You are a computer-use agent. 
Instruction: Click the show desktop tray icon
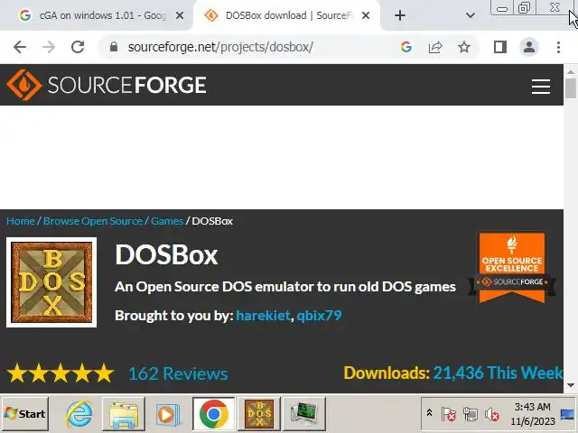(x=568, y=414)
